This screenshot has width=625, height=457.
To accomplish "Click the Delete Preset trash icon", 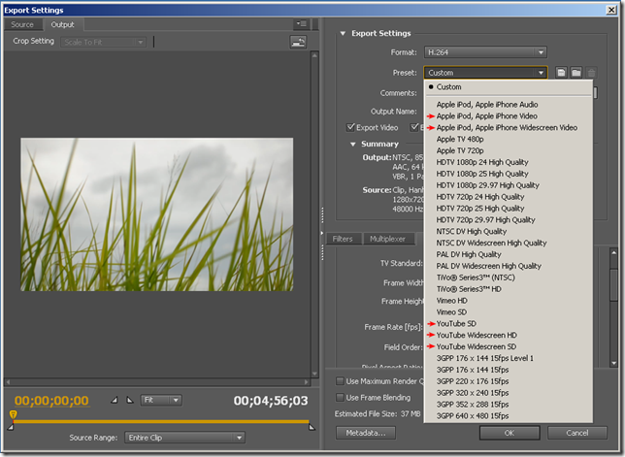I will [591, 73].
